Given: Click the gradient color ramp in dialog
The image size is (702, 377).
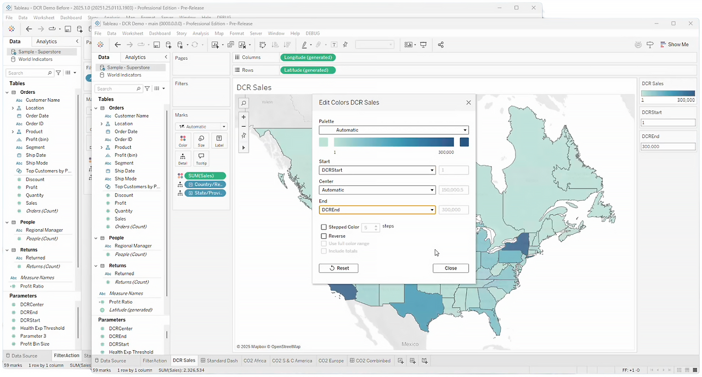Looking at the screenshot, I should point(394,142).
